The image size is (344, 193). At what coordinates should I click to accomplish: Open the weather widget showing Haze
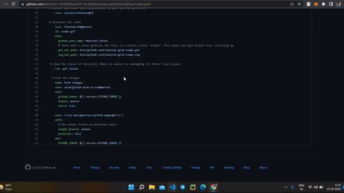pos(6,187)
